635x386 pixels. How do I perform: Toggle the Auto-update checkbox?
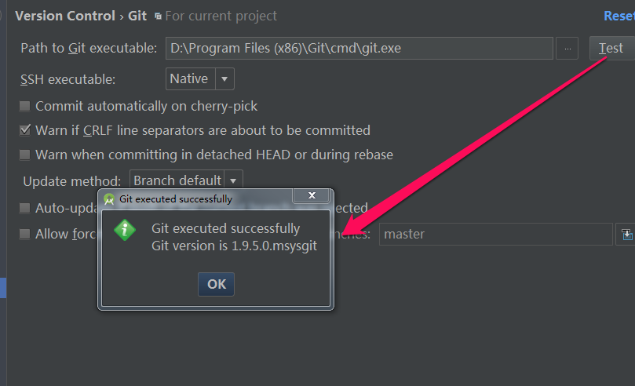(x=24, y=208)
